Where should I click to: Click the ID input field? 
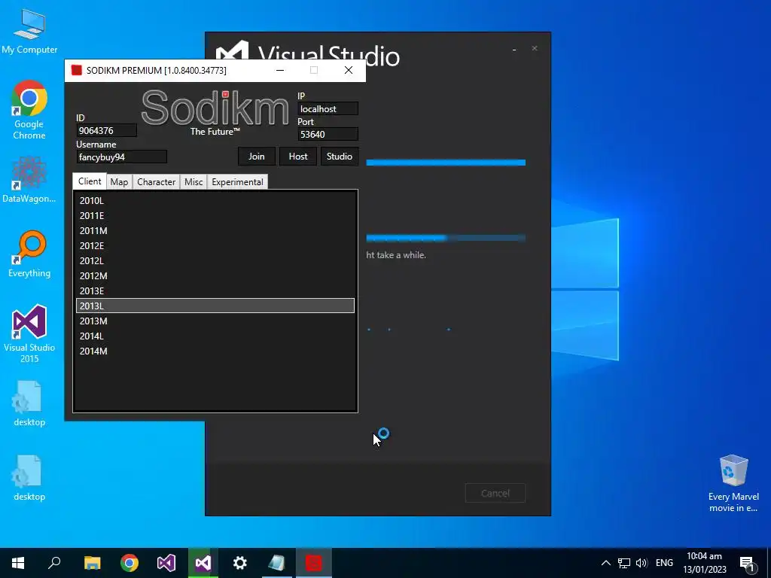coord(107,131)
